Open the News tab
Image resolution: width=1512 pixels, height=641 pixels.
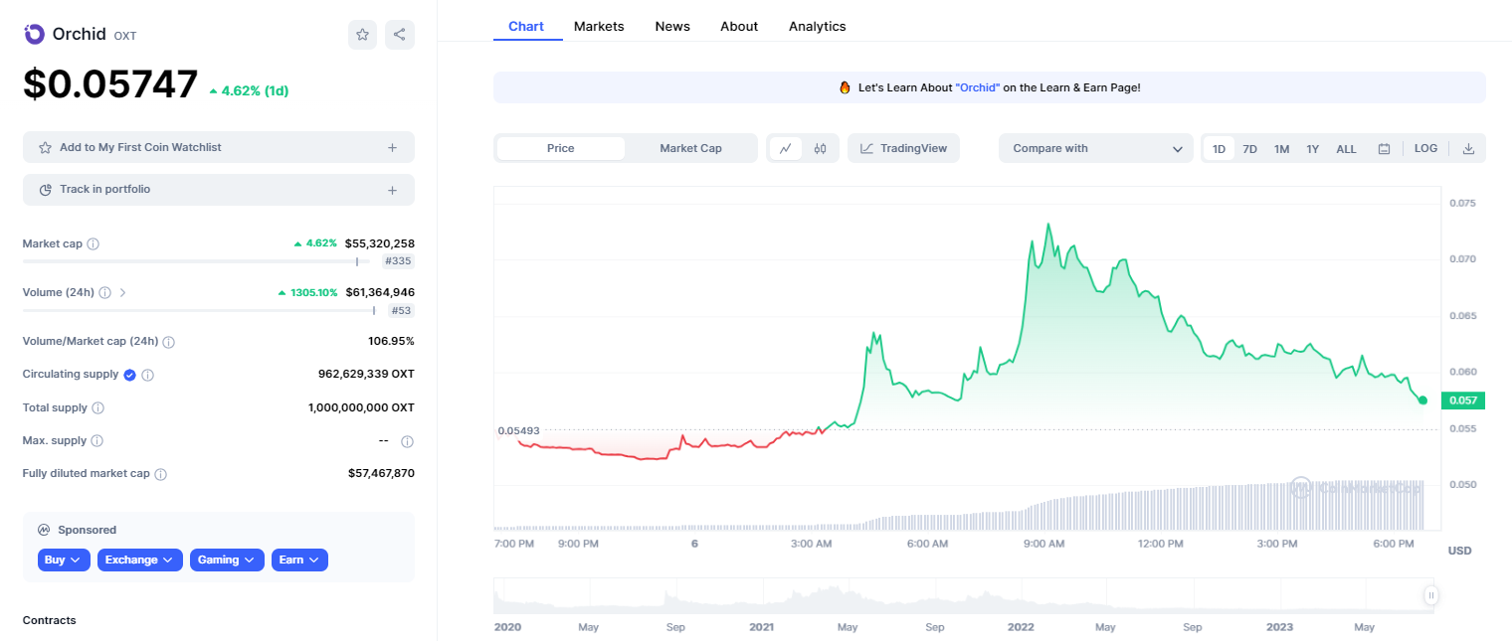(672, 27)
